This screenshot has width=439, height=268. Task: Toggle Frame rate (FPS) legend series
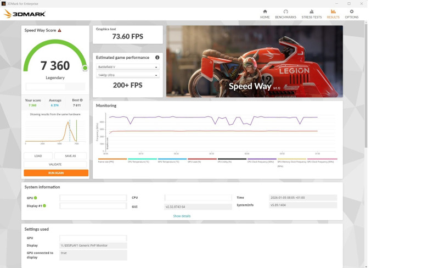coord(112,160)
